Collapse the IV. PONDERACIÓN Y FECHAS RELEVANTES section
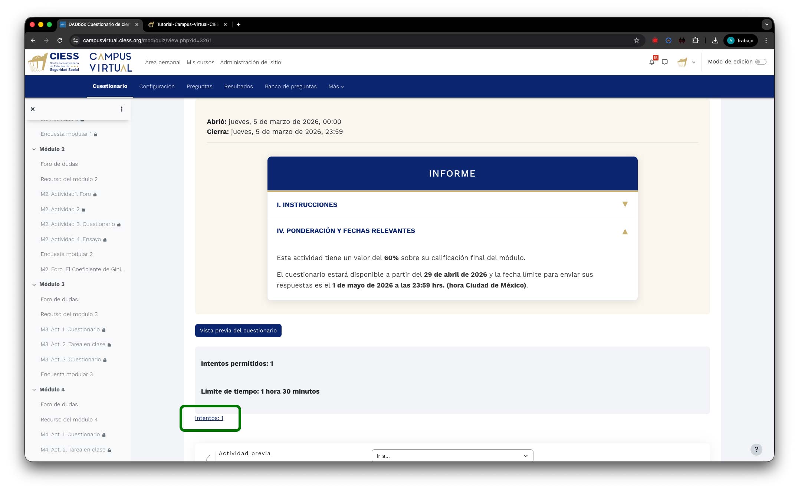Screen dimensions: 808x486 (x=625, y=231)
